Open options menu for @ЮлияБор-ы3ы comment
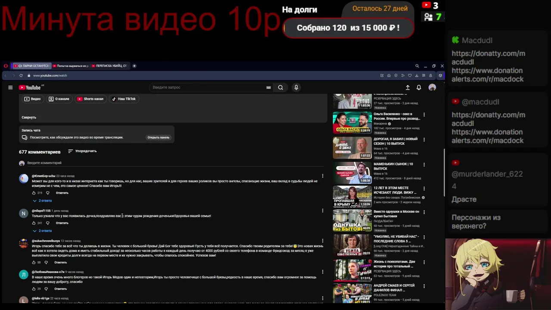The image size is (551, 310). [x=322, y=176]
